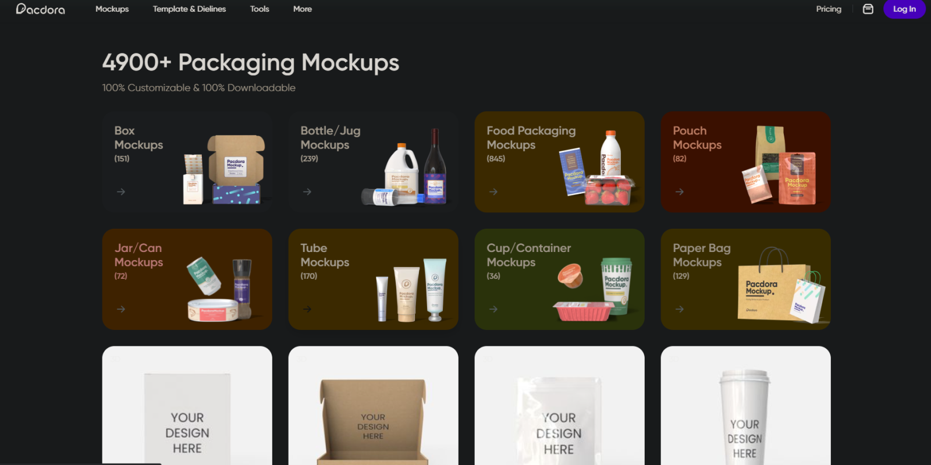
Task: Open the cart icon beside Pricing
Action: tap(868, 9)
